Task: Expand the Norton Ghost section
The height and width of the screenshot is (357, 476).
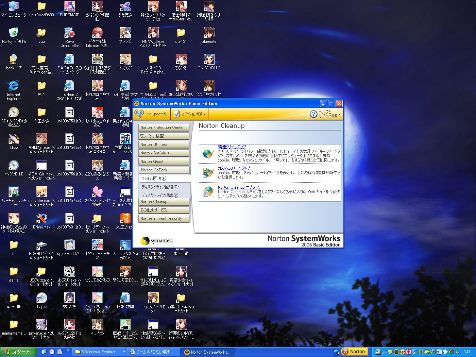Action: click(164, 161)
